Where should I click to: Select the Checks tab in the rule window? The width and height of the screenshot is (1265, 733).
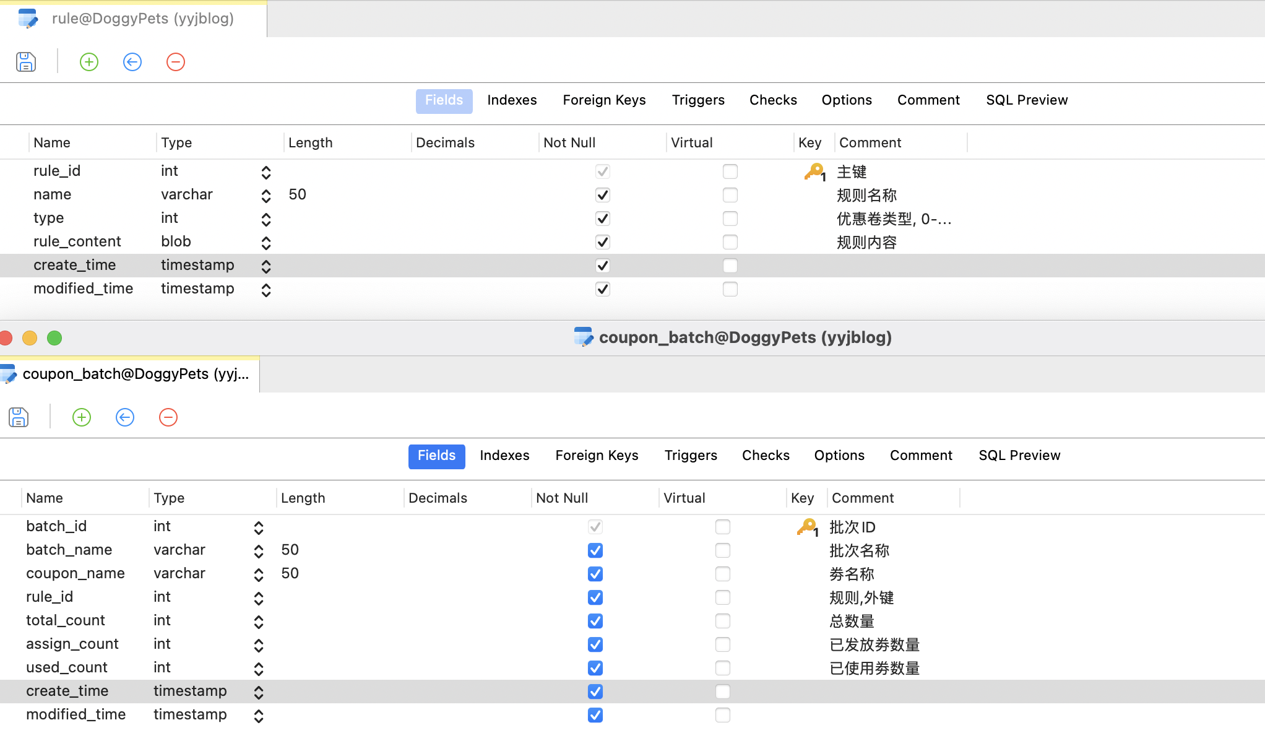[x=773, y=100]
